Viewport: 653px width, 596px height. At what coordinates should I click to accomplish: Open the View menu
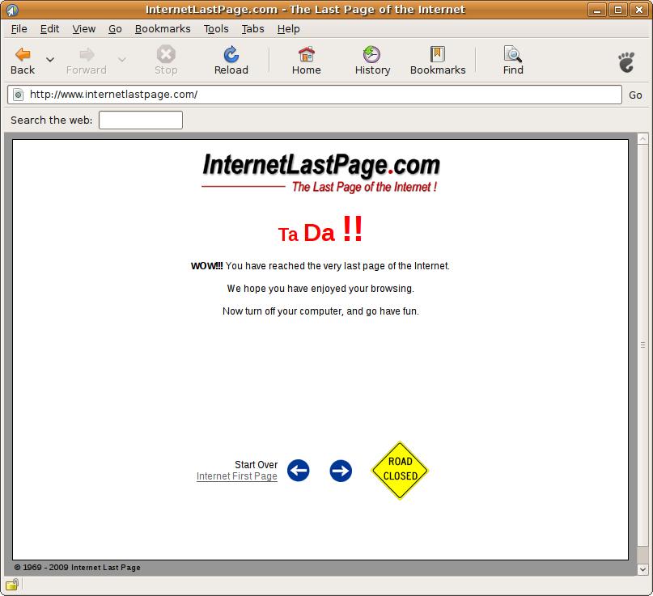tap(83, 29)
